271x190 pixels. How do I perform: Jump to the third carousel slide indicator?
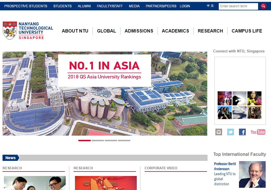(x=111, y=140)
